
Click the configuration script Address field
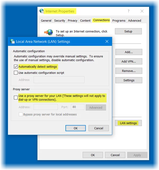pyautogui.click(x=59, y=80)
